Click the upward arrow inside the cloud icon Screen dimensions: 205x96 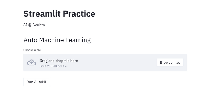(31, 63)
